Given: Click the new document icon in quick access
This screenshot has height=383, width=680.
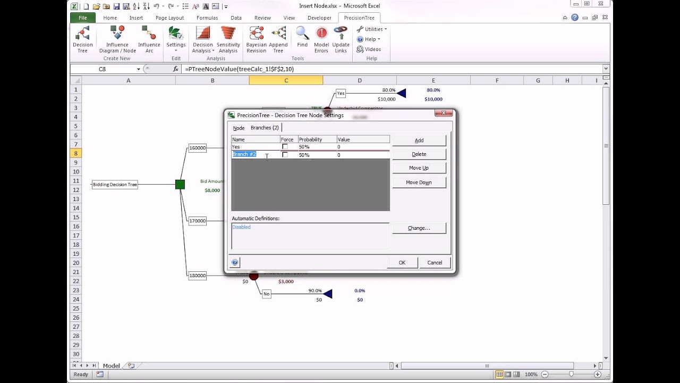Looking at the screenshot, I should pyautogui.click(x=87, y=6).
